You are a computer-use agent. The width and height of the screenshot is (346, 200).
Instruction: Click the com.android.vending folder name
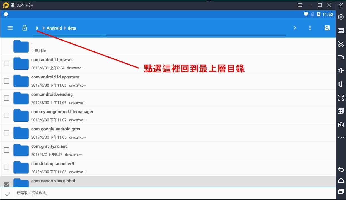[52, 94]
